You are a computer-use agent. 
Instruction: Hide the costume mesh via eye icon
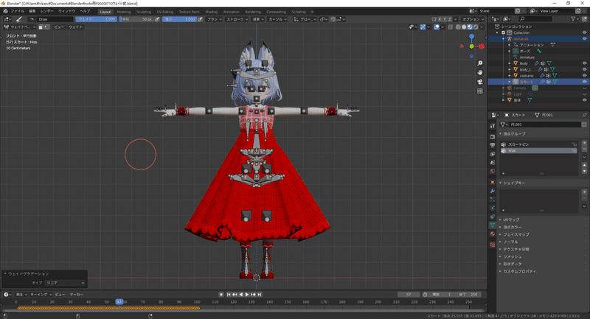pyautogui.click(x=584, y=76)
